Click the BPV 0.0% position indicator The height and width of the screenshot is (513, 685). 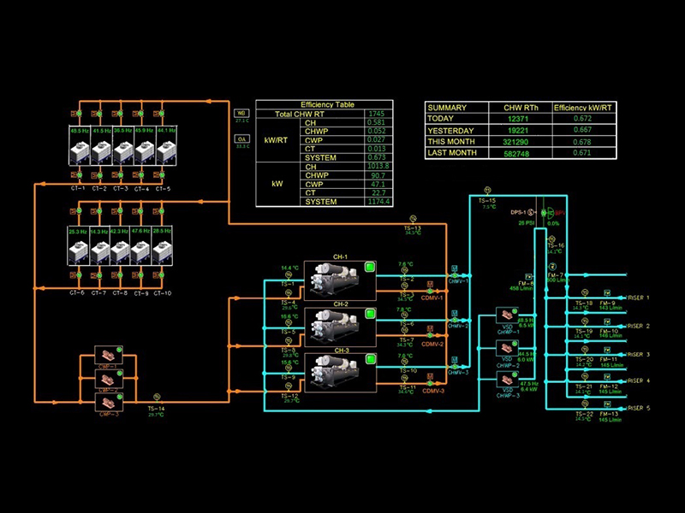point(553,223)
